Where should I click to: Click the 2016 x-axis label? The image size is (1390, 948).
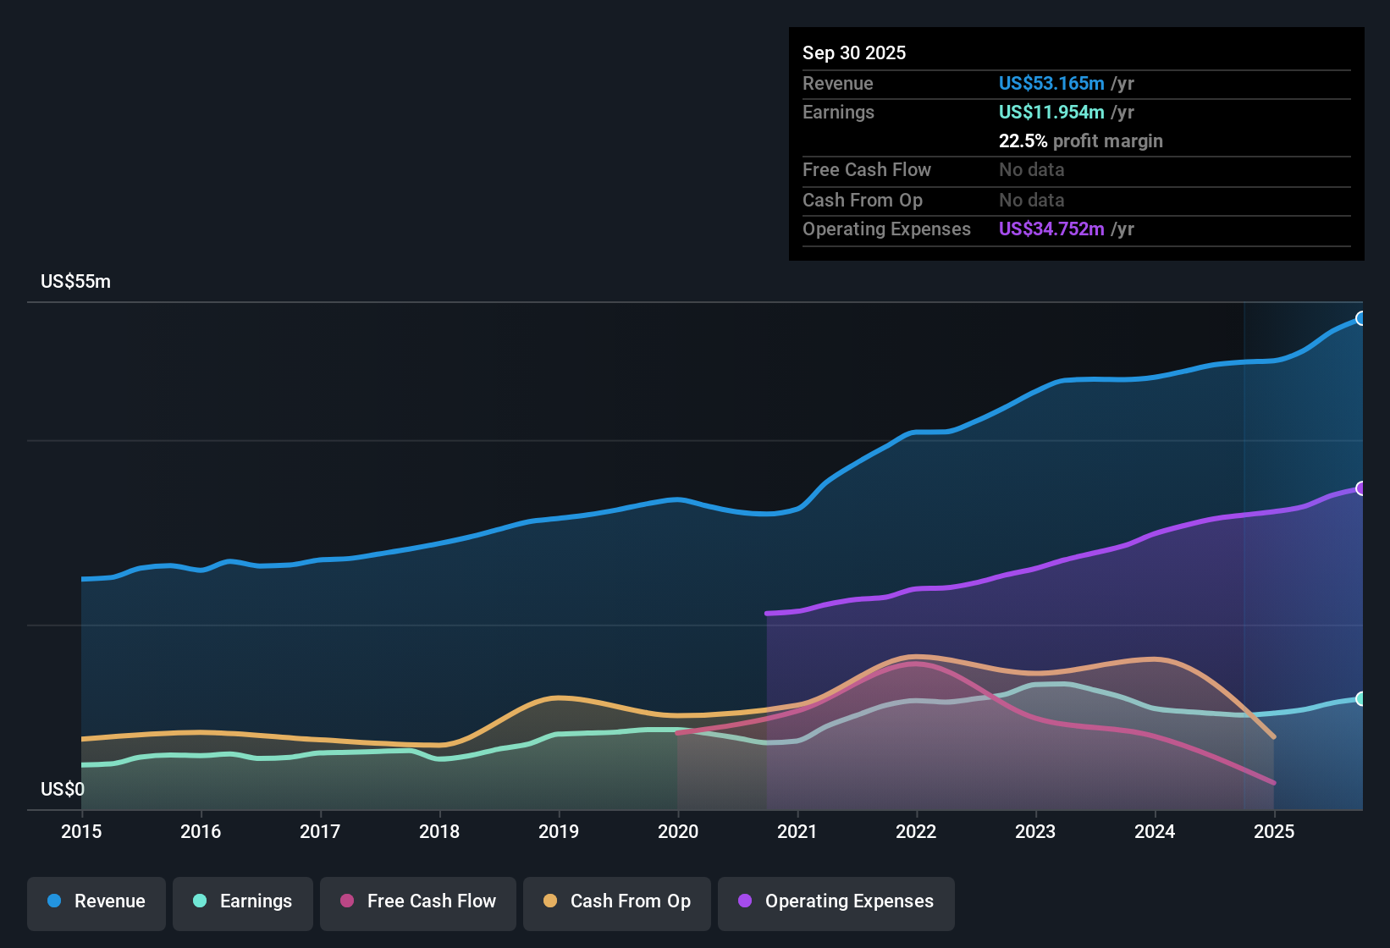(201, 831)
